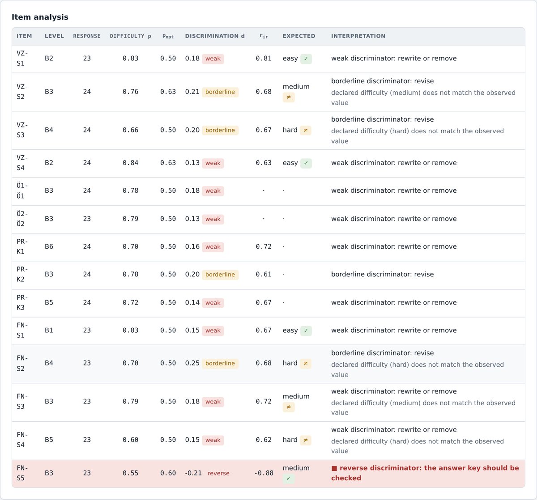The width and height of the screenshot is (537, 500).
Task: Click the borderline badge in row PR-K2
Action: (220, 275)
